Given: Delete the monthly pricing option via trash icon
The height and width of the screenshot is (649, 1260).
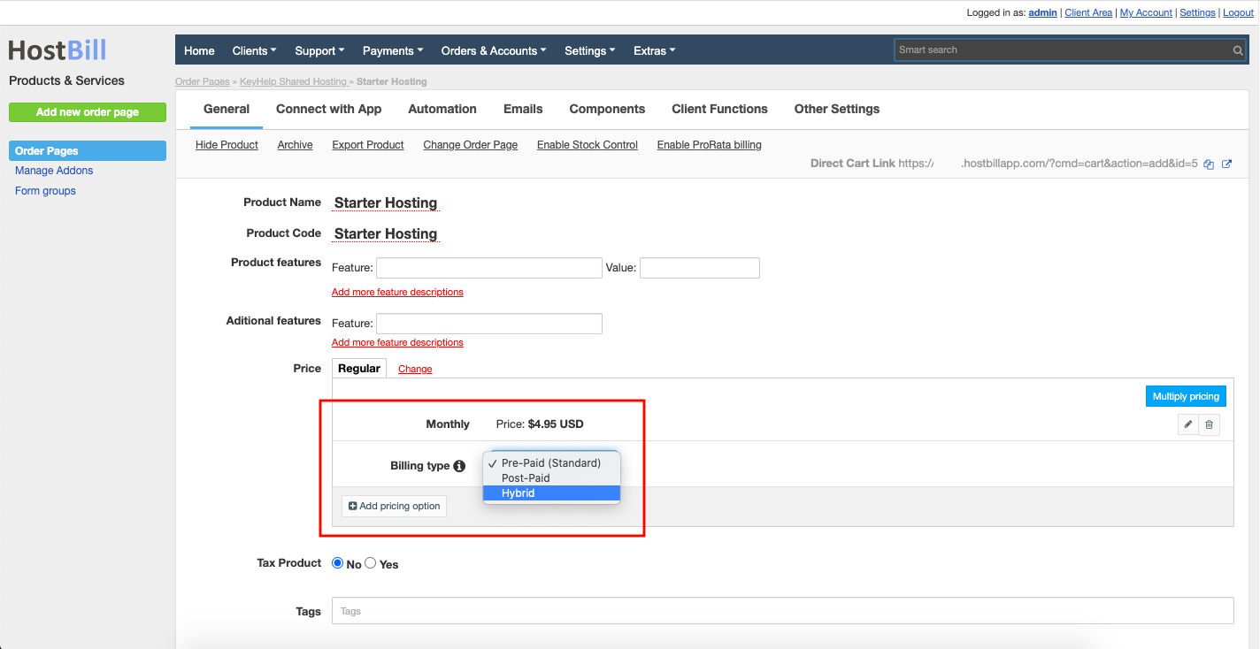Looking at the screenshot, I should pyautogui.click(x=1209, y=424).
